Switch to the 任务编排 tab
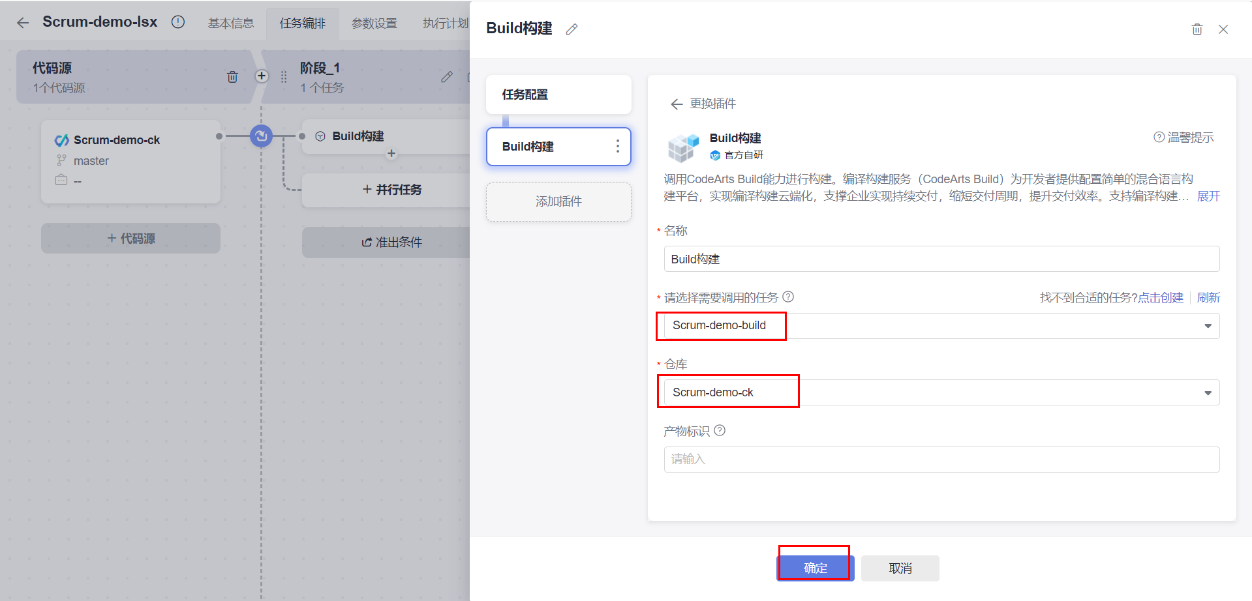Screen dimensions: 1252x601 (x=303, y=23)
